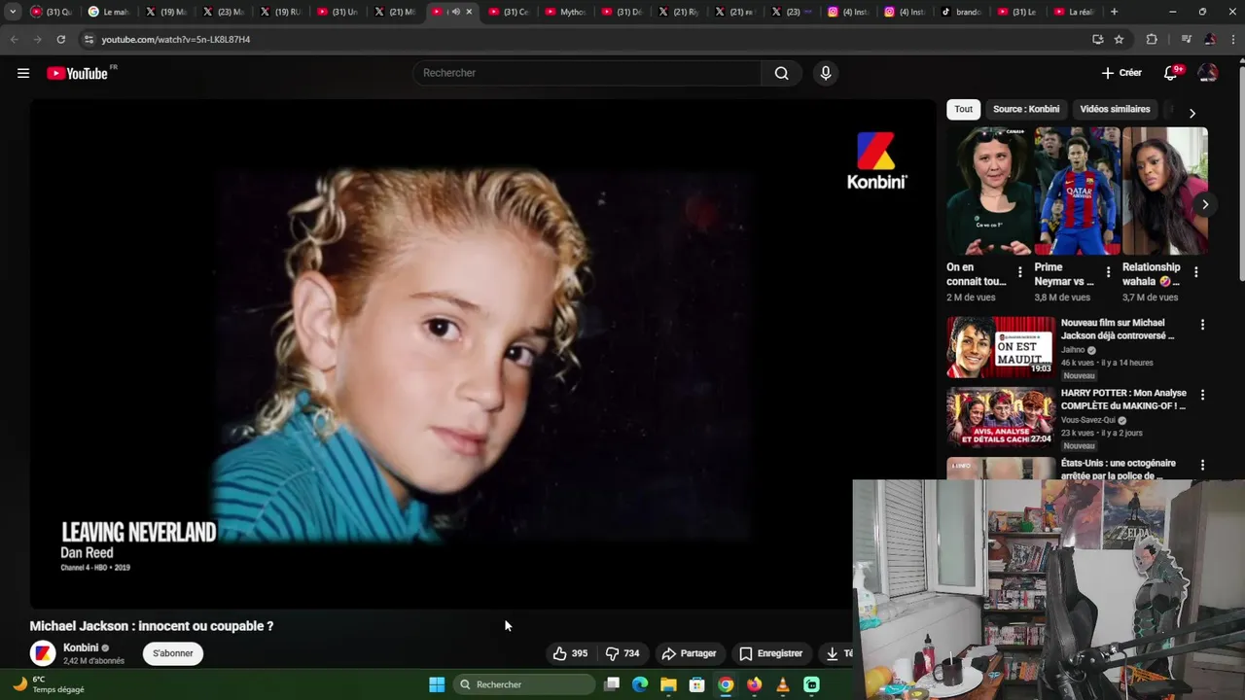Screen dimensions: 1245x700
Task: Select the Vidéos similaires chip
Action: pyautogui.click(x=1115, y=109)
